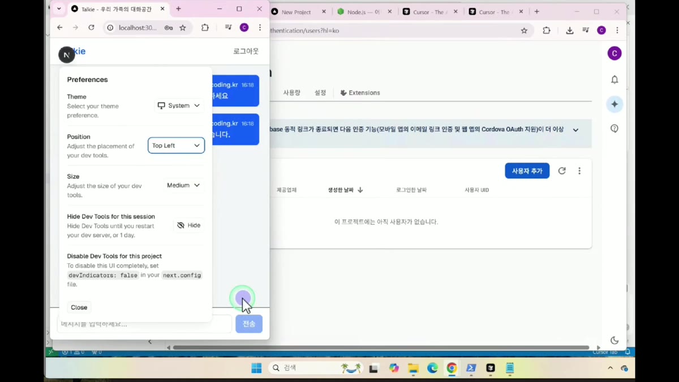Close the New Project tab
This screenshot has width=679, height=382.
[x=324, y=12]
